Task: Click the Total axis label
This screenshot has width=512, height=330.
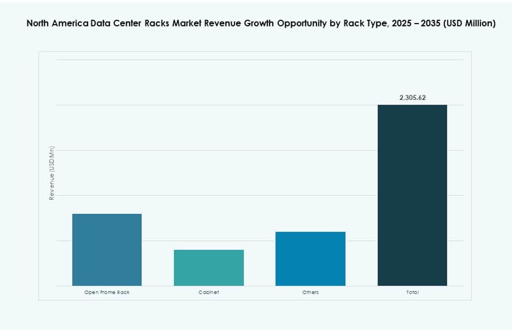Action: pyautogui.click(x=412, y=292)
